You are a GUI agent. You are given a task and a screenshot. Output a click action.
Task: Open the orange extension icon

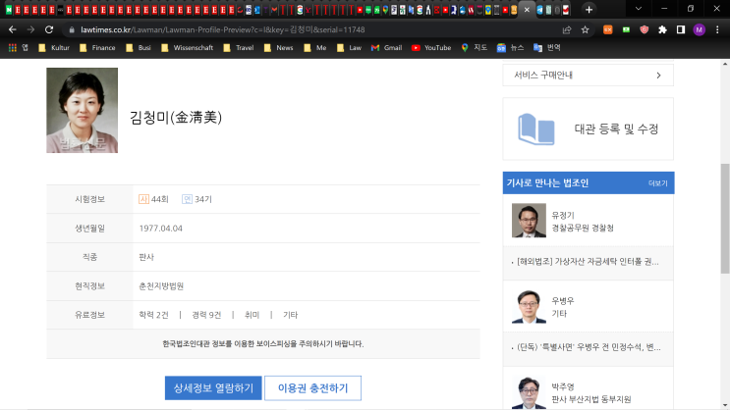click(607, 29)
